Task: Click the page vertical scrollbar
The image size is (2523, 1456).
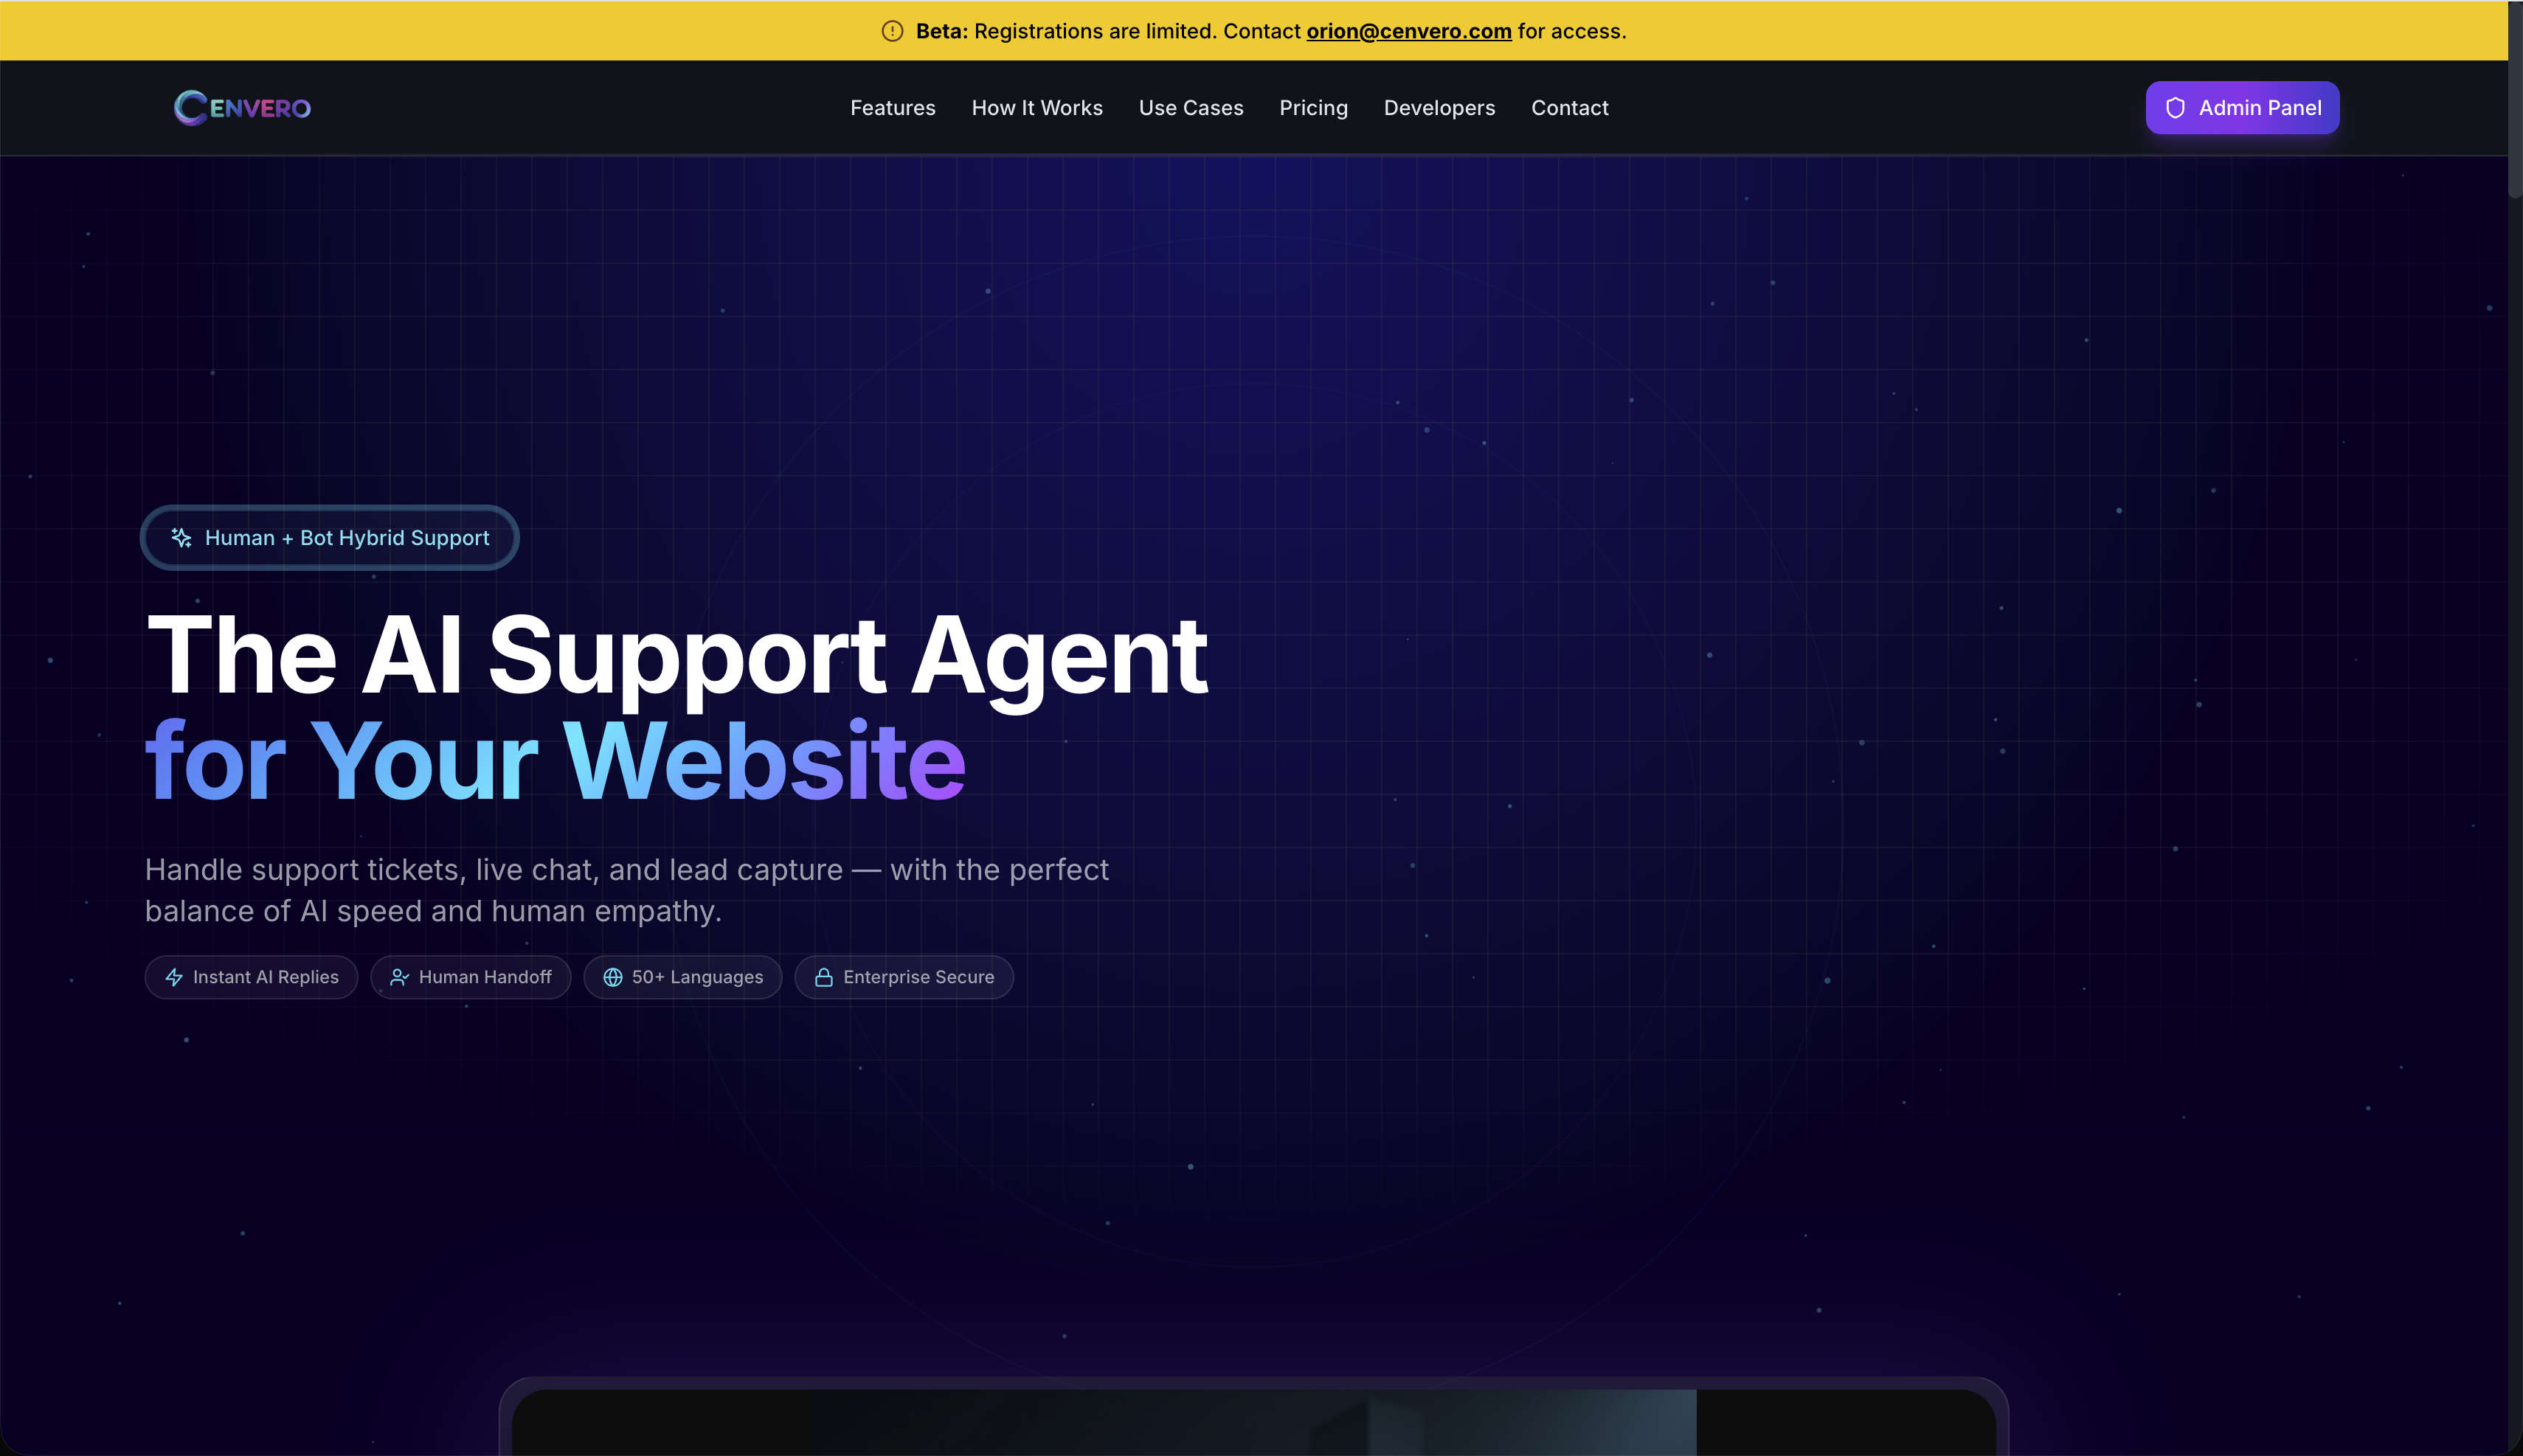Action: (2514, 100)
